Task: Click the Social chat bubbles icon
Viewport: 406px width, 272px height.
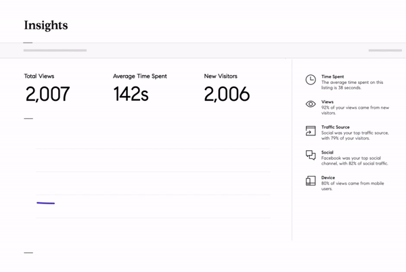Action: click(311, 156)
